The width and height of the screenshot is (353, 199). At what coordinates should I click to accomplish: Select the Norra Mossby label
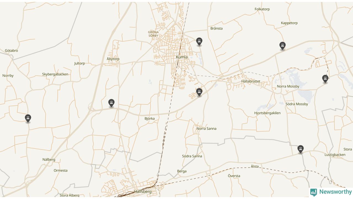click(x=288, y=87)
